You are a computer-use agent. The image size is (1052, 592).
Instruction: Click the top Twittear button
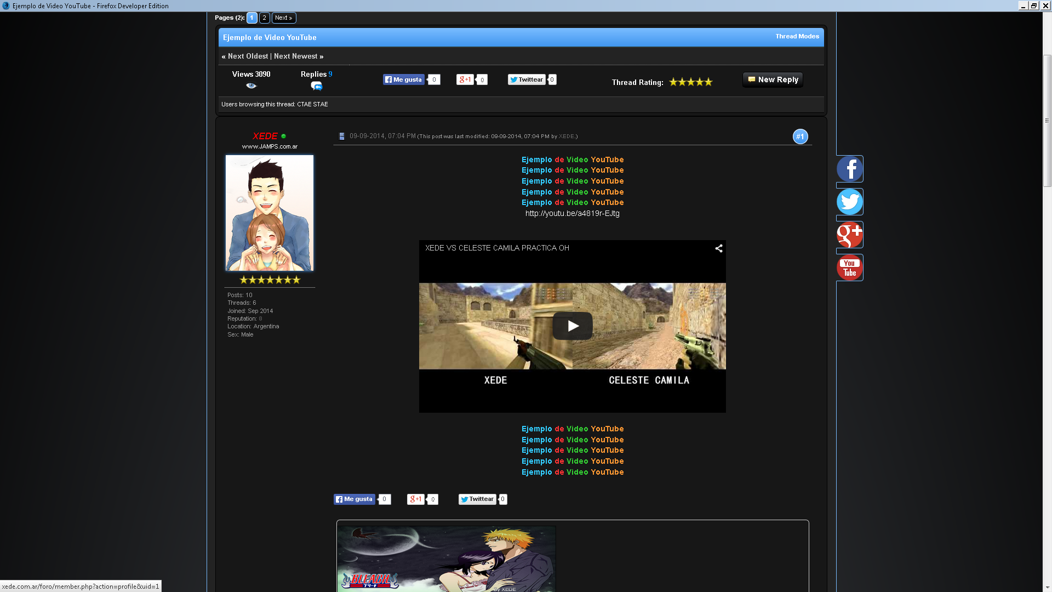(526, 79)
